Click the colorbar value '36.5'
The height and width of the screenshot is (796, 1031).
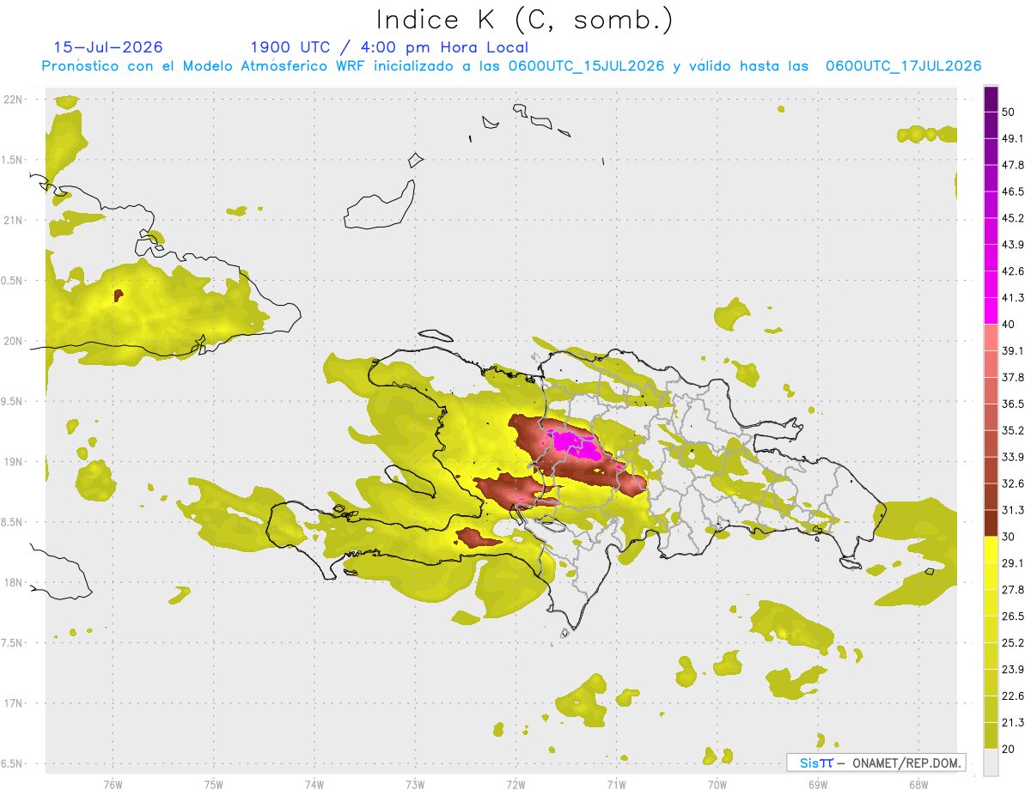point(1013,404)
